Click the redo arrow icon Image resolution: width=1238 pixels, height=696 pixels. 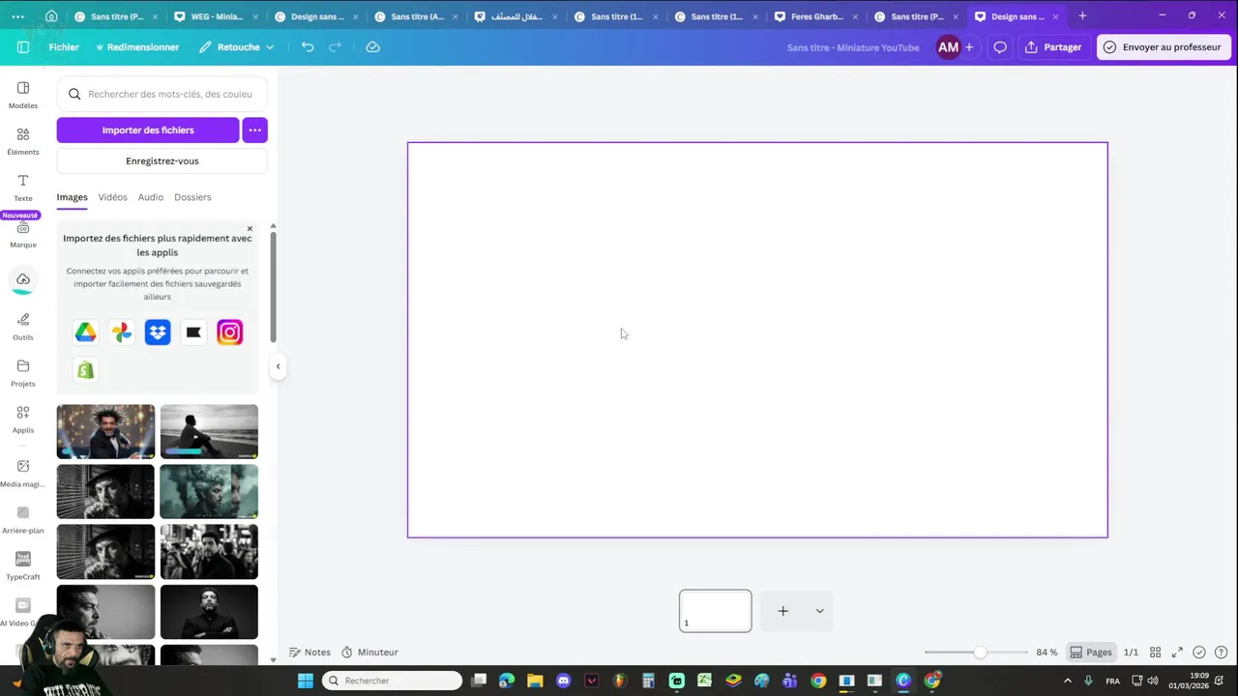[x=335, y=46]
